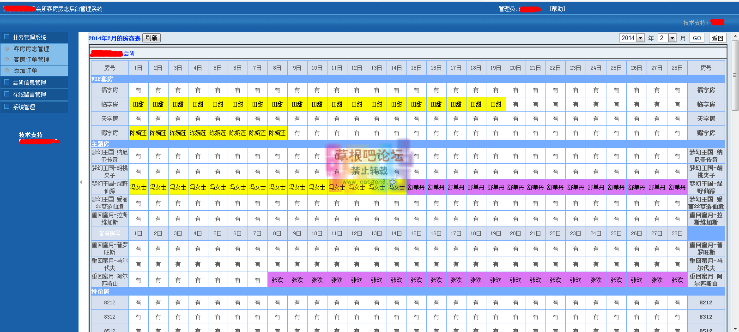
Task: Click the GO button
Action: coord(697,38)
